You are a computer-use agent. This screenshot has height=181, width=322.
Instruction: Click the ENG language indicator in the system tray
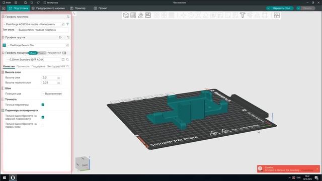[298, 177]
